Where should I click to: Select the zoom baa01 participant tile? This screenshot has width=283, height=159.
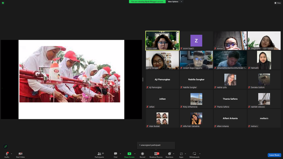[x=196, y=41]
